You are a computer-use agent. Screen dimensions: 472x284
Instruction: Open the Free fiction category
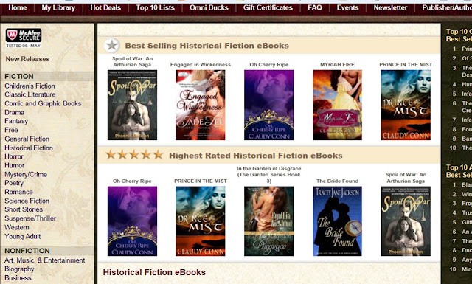12,130
